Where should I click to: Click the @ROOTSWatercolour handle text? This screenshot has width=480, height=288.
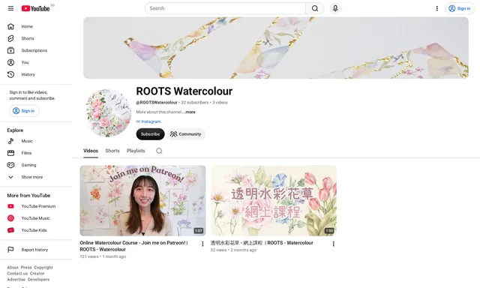(157, 103)
